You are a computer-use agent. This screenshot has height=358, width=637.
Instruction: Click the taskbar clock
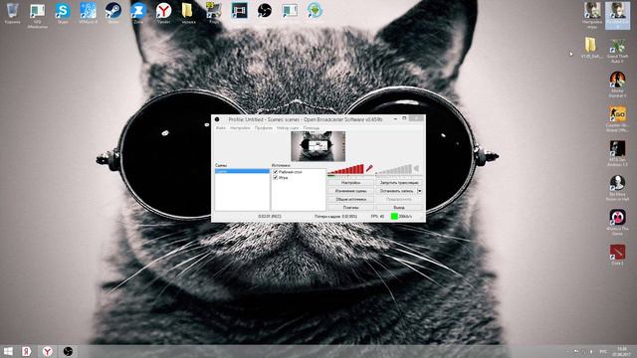coord(621,351)
